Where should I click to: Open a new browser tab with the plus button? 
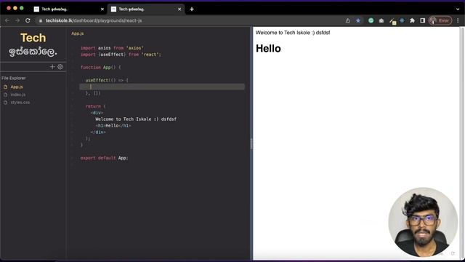coord(192,9)
